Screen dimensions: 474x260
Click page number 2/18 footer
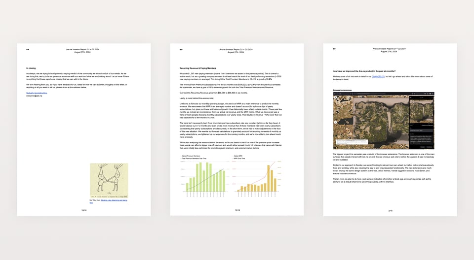390,210
